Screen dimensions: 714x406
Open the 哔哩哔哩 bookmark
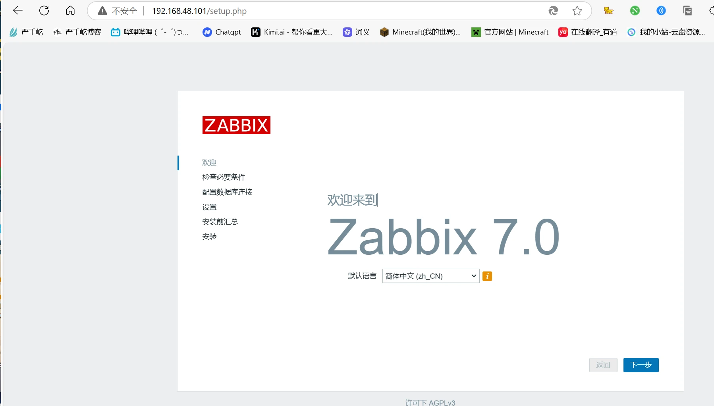point(150,32)
